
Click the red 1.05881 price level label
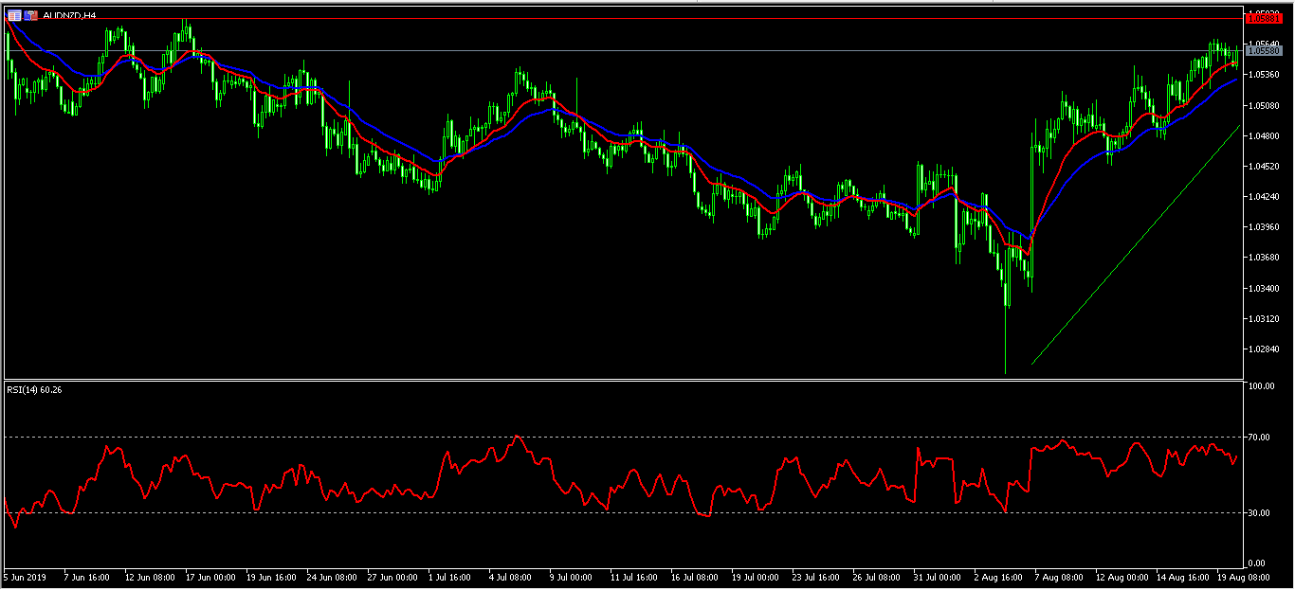[x=1264, y=17]
